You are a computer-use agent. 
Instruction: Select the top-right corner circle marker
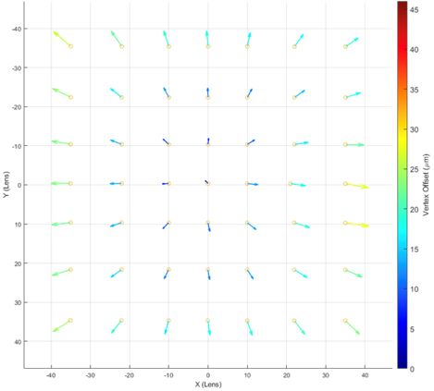pyautogui.click(x=345, y=46)
